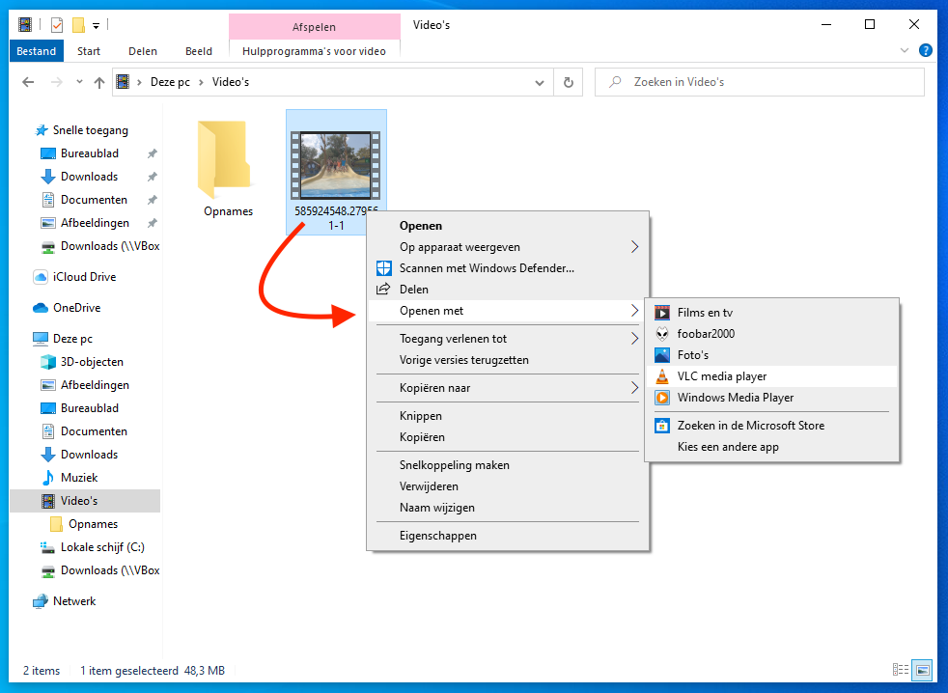
Task: Switch to large icons view
Action: point(923,670)
